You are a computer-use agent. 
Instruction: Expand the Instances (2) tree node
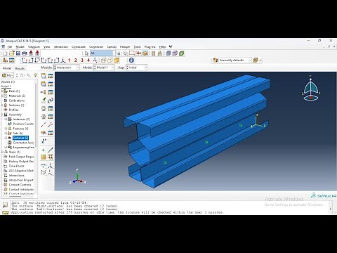(x=6, y=119)
